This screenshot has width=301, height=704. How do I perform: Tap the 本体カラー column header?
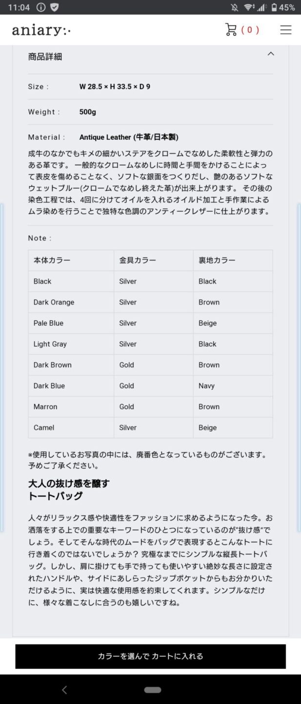(52, 260)
